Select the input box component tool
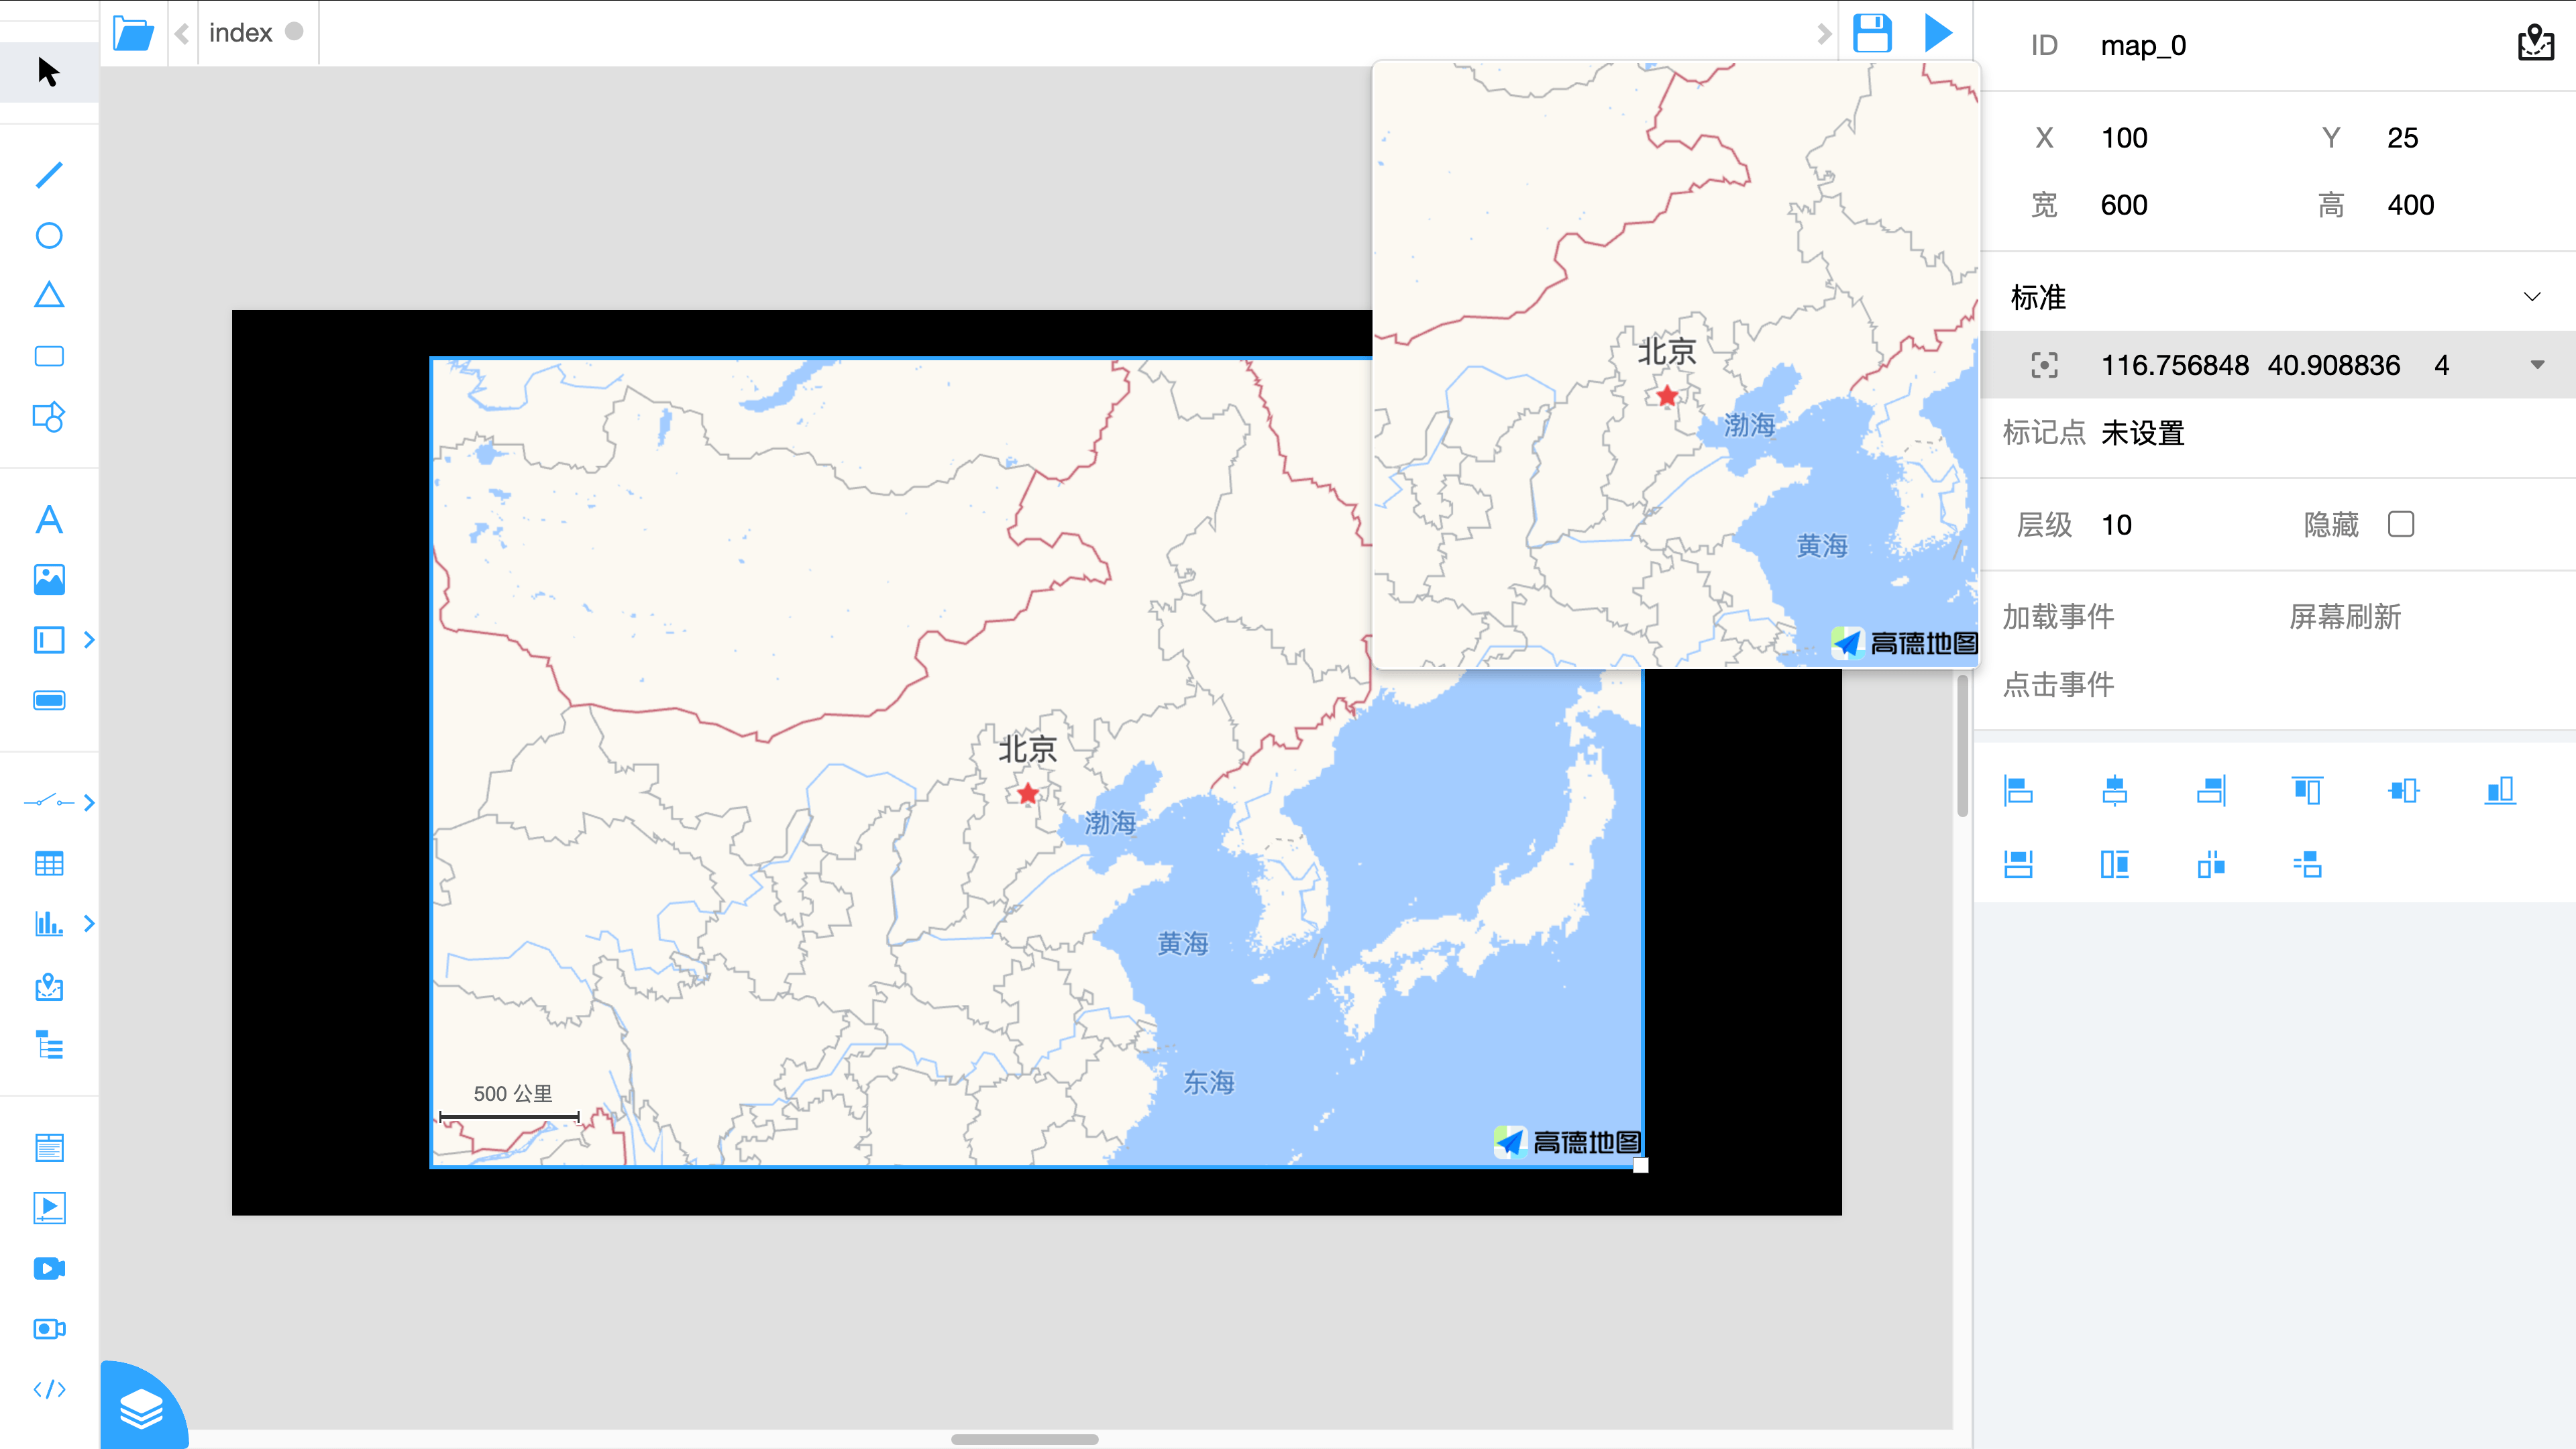2576x1449 pixels. (49, 640)
